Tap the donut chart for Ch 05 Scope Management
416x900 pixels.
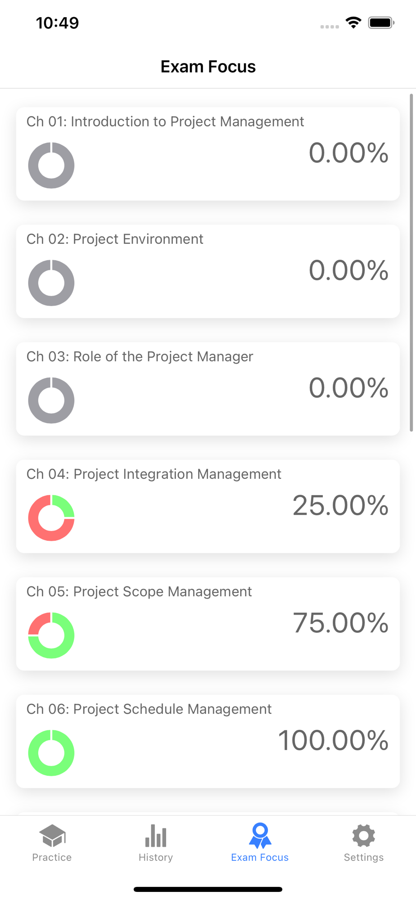coord(51,635)
